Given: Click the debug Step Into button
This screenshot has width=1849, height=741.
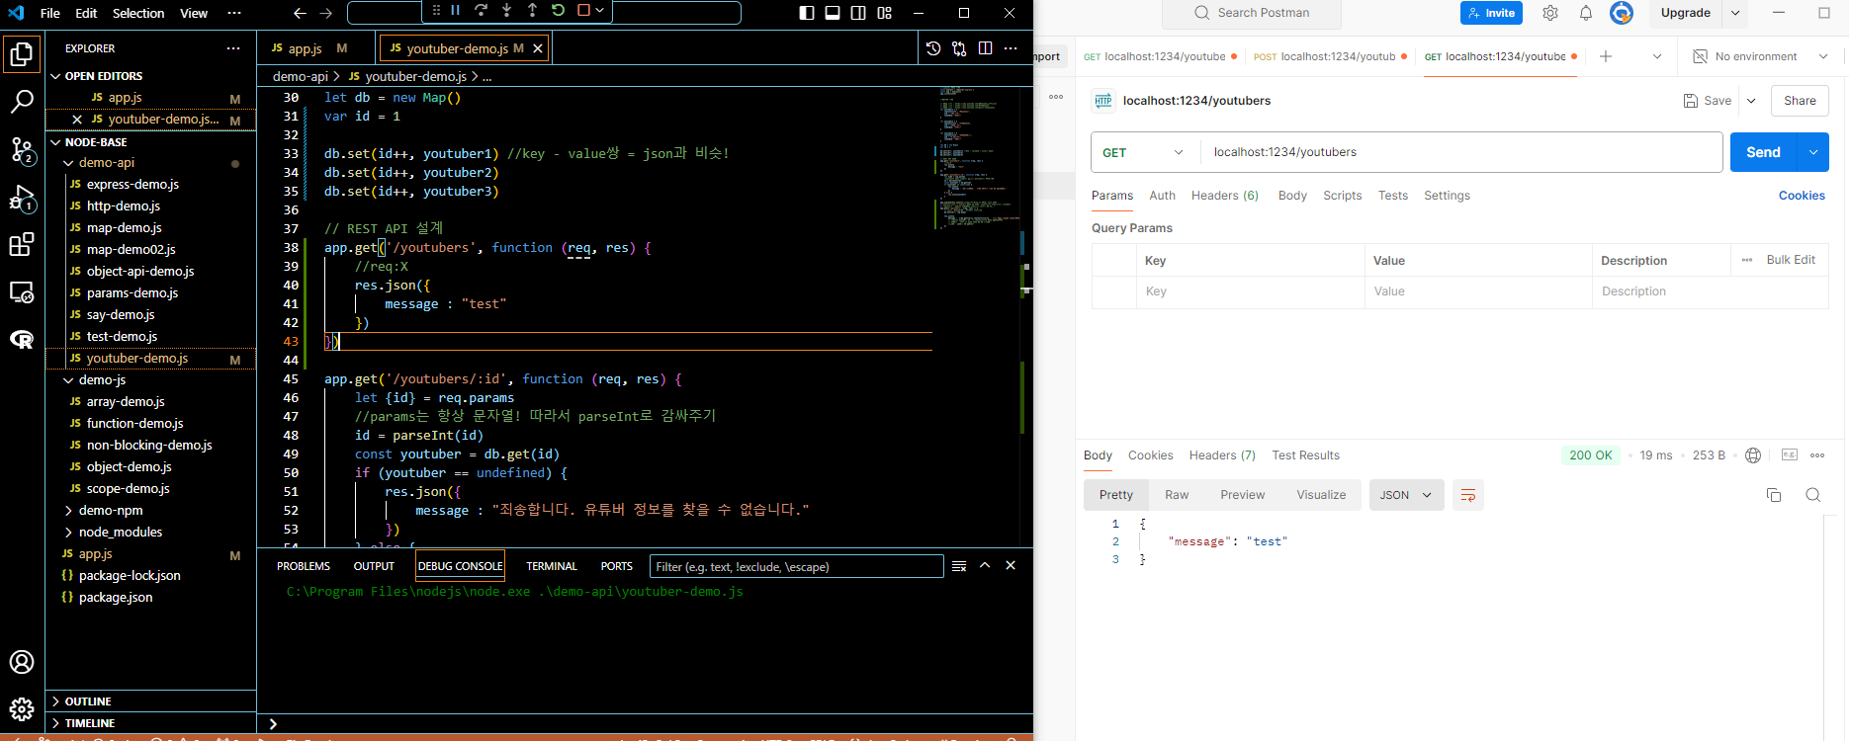Looking at the screenshot, I should pyautogui.click(x=506, y=10).
